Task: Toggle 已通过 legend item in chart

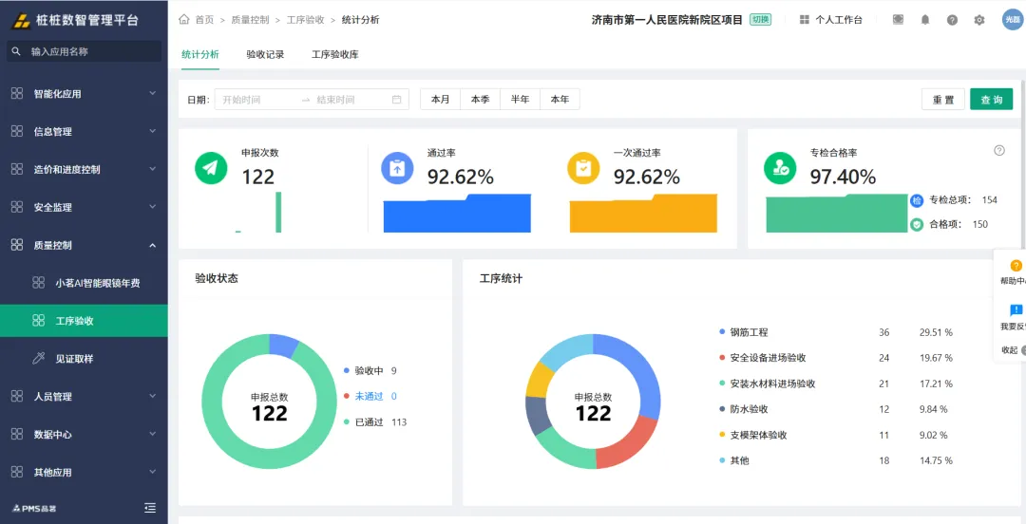Action: point(375,421)
